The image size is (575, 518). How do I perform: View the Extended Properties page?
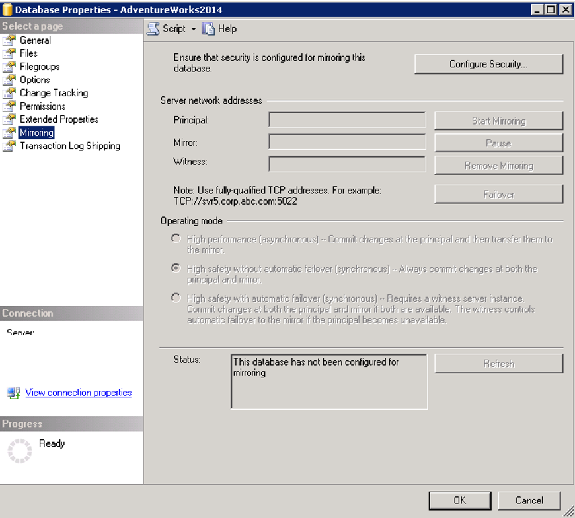pyautogui.click(x=59, y=119)
